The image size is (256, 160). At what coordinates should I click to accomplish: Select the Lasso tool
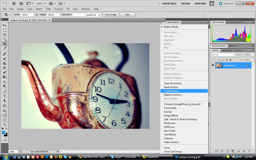coord(5,35)
